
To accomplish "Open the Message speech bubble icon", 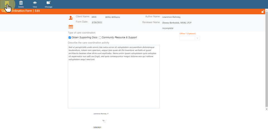I will coord(49,3).
